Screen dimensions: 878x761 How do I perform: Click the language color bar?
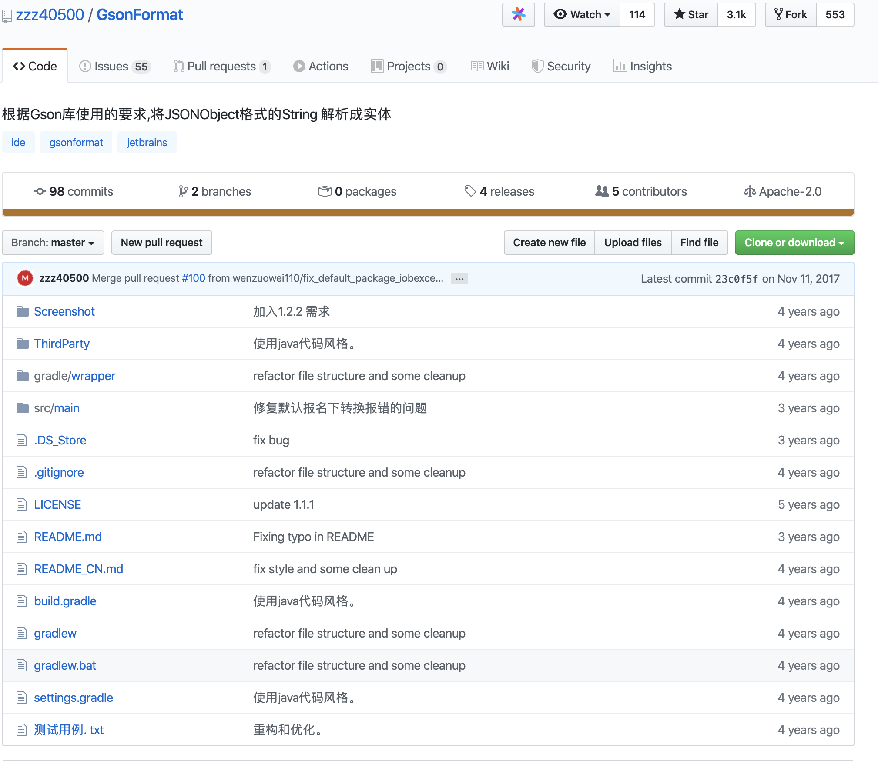click(x=428, y=212)
